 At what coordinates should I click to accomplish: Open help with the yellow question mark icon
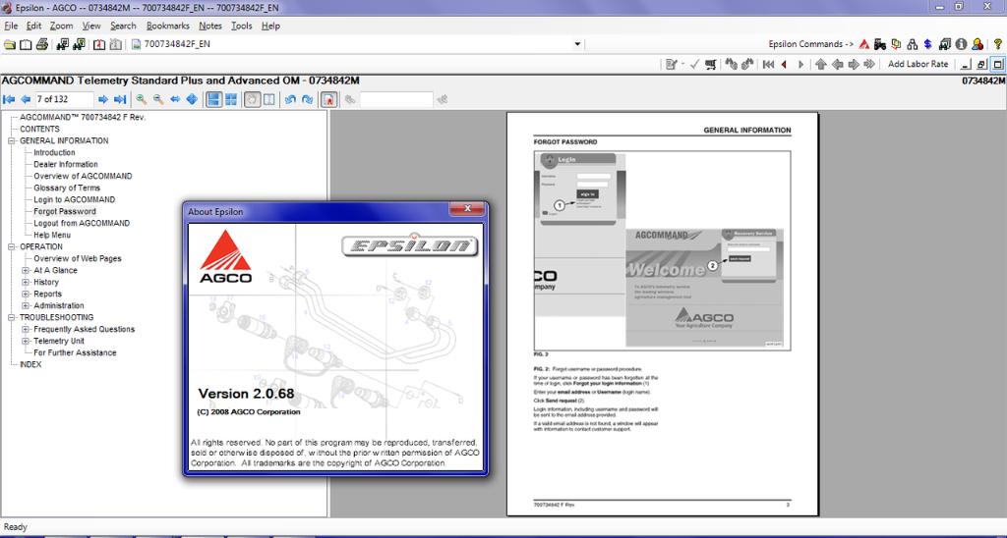click(x=997, y=44)
